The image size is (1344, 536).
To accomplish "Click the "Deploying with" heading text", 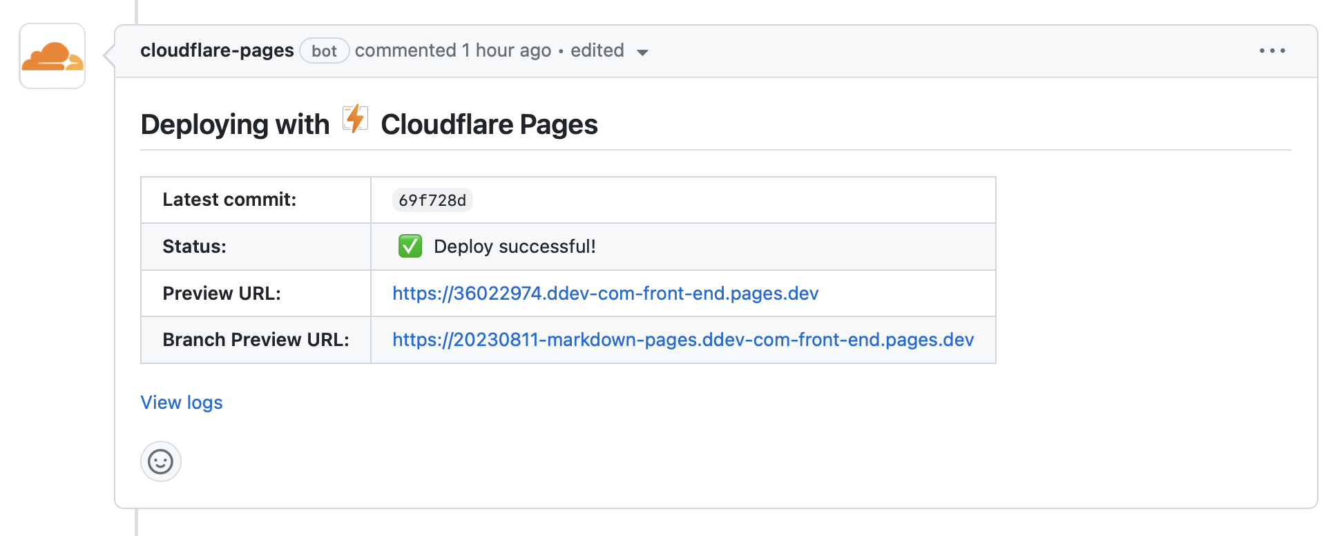I will (235, 125).
